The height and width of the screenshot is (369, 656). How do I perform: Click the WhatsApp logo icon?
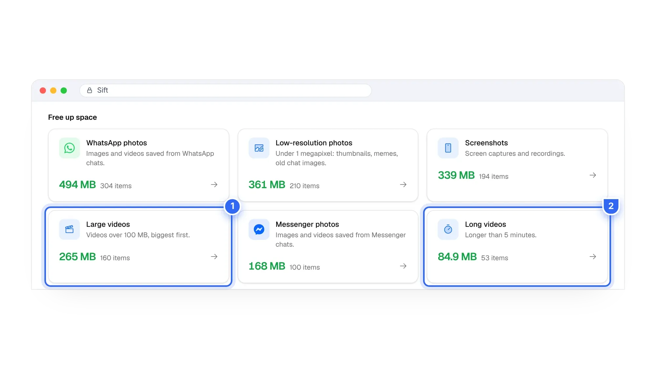pos(69,148)
